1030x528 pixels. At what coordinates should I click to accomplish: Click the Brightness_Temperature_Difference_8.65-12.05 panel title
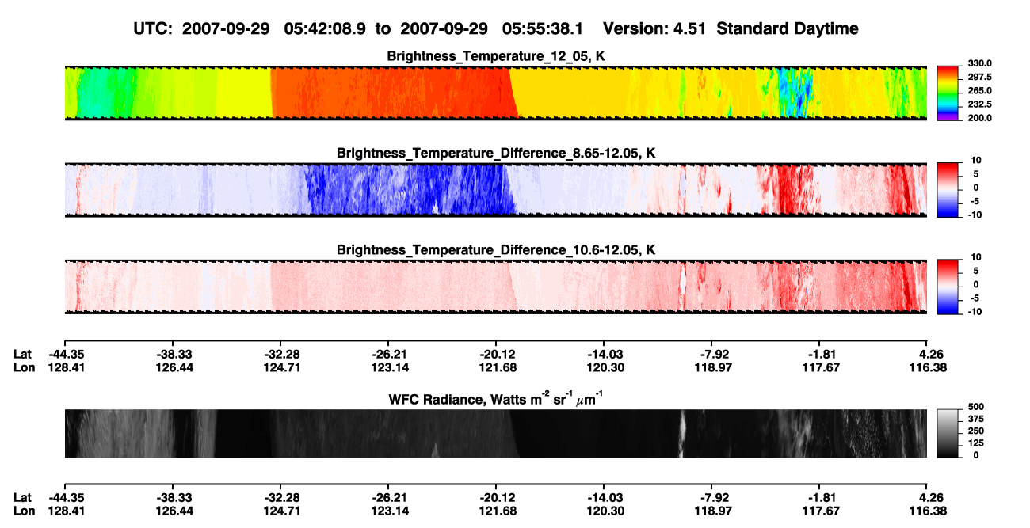(496, 153)
